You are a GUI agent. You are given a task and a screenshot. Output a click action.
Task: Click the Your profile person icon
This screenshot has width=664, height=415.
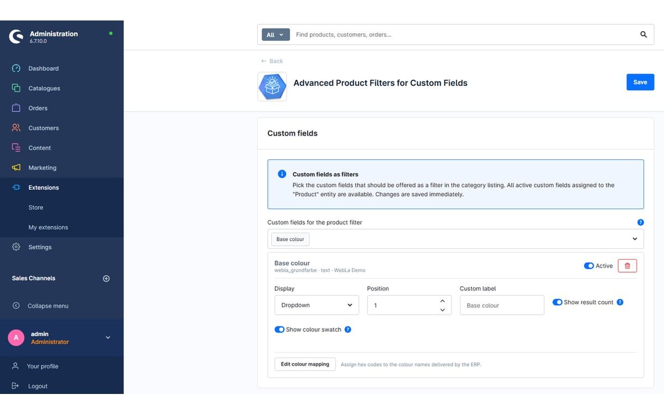(15, 366)
